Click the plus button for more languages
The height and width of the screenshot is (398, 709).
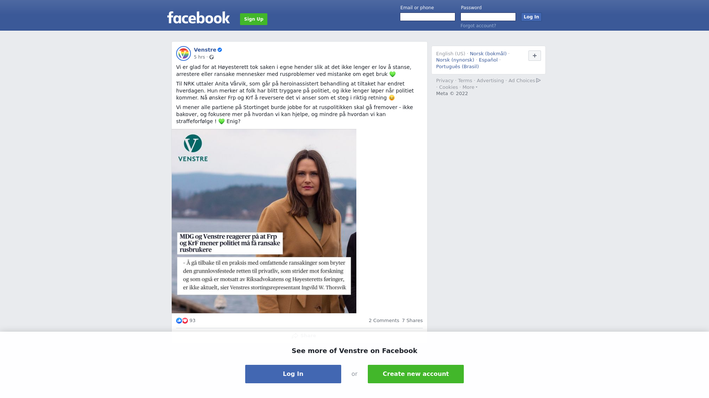point(535,56)
